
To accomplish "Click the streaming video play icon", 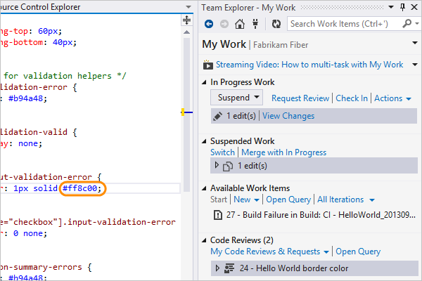I will point(208,65).
